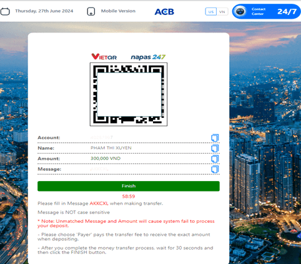Click the 58:59 countdown timer

(129, 197)
